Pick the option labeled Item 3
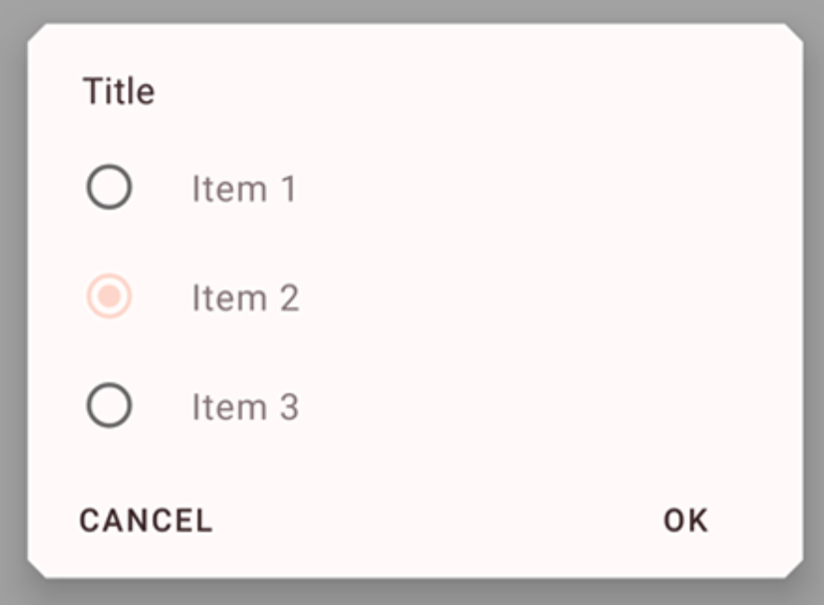This screenshot has width=824, height=605. tap(245, 407)
